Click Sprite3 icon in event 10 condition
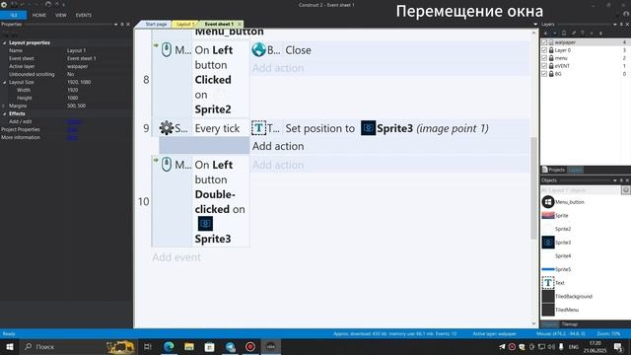The image size is (631, 355). 205,224
